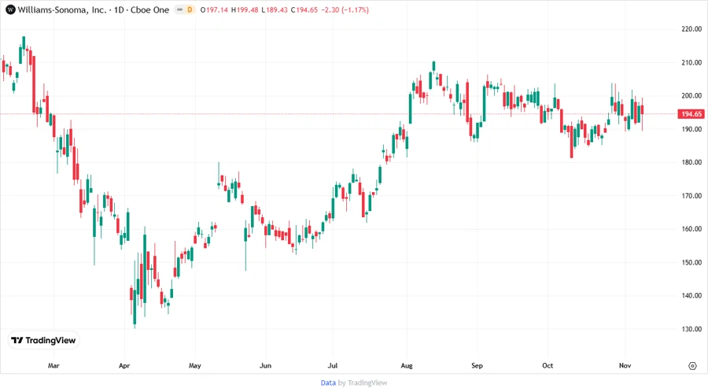
Task: Click the 220.00 price axis label
Action: [691, 29]
